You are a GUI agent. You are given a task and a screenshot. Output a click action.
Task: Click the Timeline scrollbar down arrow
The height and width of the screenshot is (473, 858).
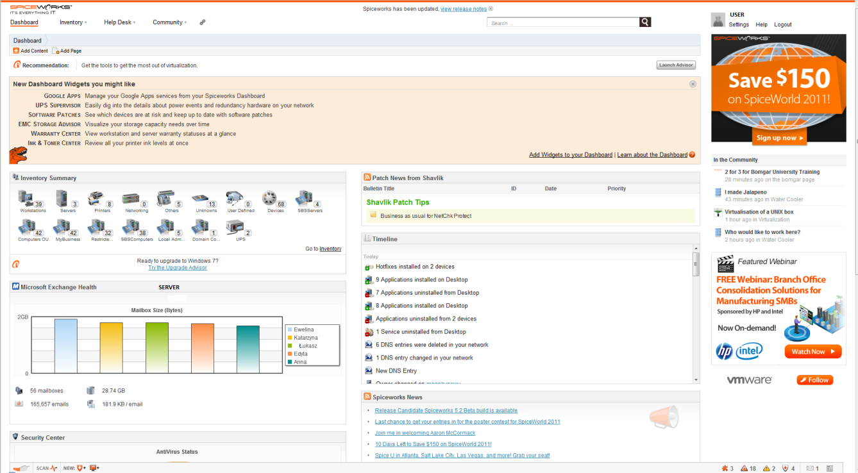click(696, 379)
